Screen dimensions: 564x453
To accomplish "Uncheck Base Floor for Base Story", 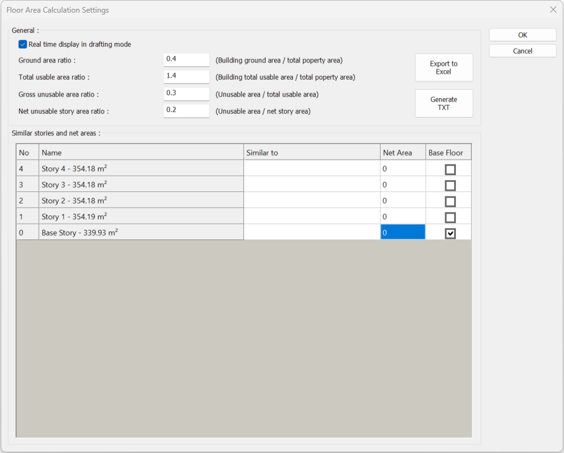I will coord(450,233).
